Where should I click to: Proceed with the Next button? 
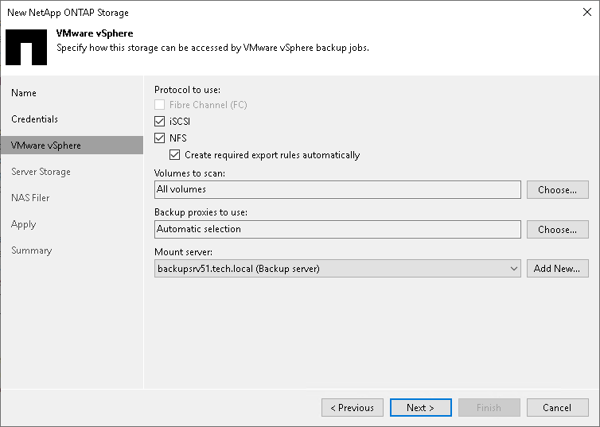click(420, 407)
